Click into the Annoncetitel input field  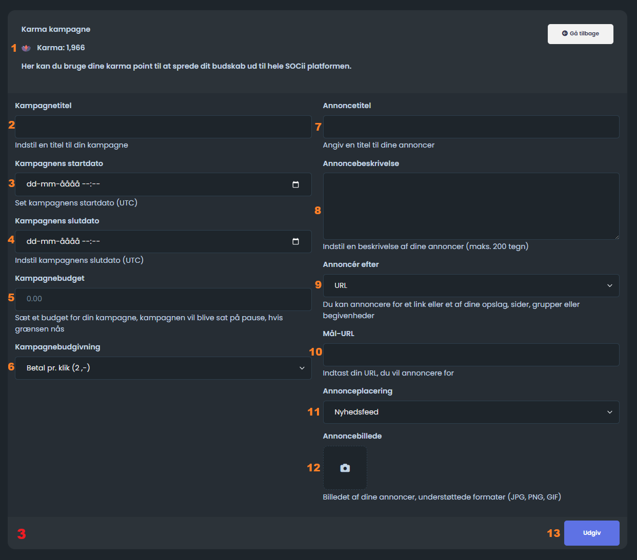[471, 127]
